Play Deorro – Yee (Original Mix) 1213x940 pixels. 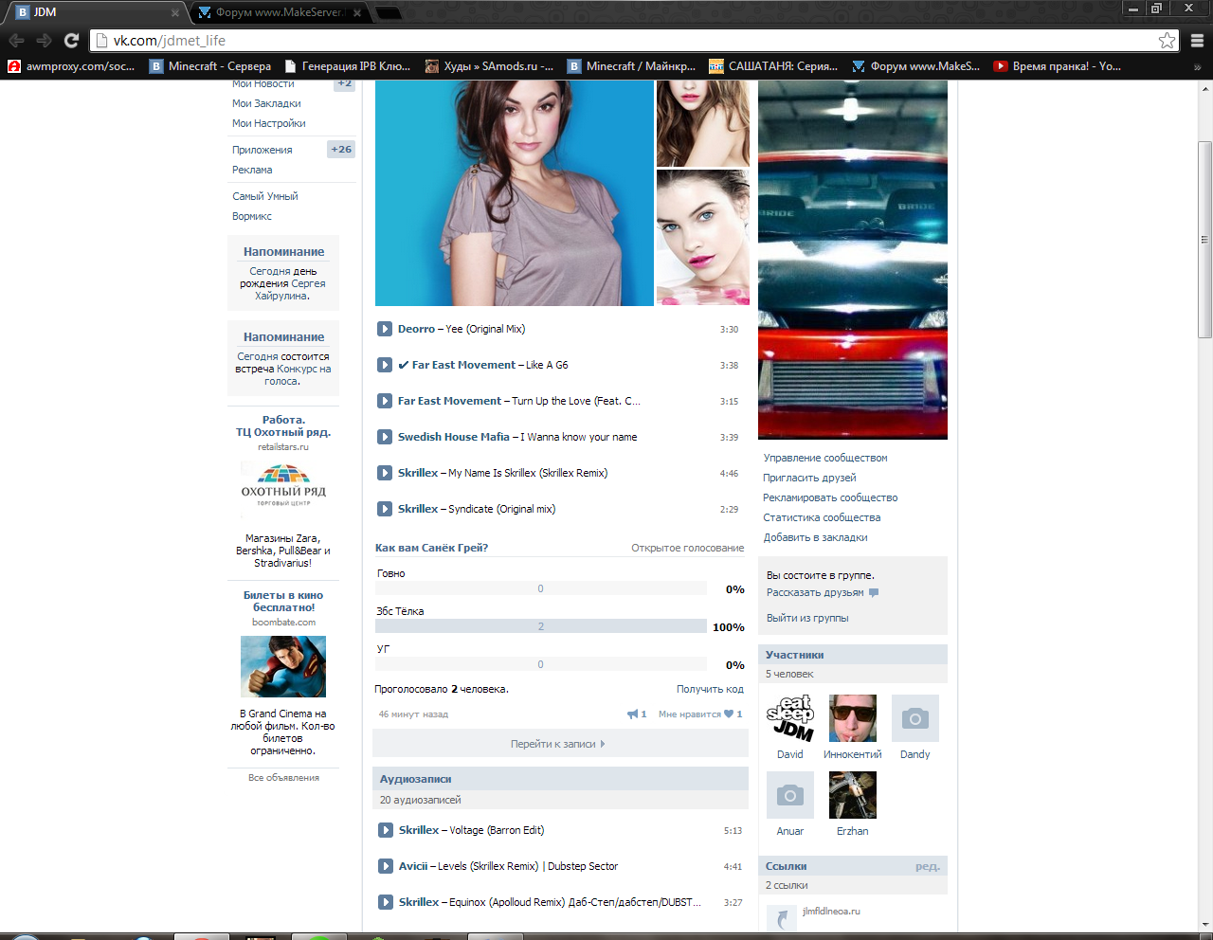click(385, 329)
